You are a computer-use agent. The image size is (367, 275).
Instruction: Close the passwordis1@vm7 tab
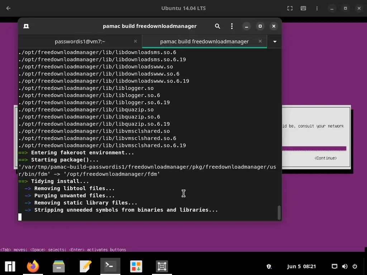[135, 41]
